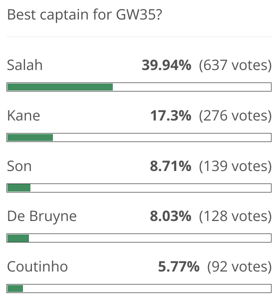Click the poll title Best captain for GW35?
Image resolution: width=278 pixels, height=300 pixels.
[x=84, y=14]
